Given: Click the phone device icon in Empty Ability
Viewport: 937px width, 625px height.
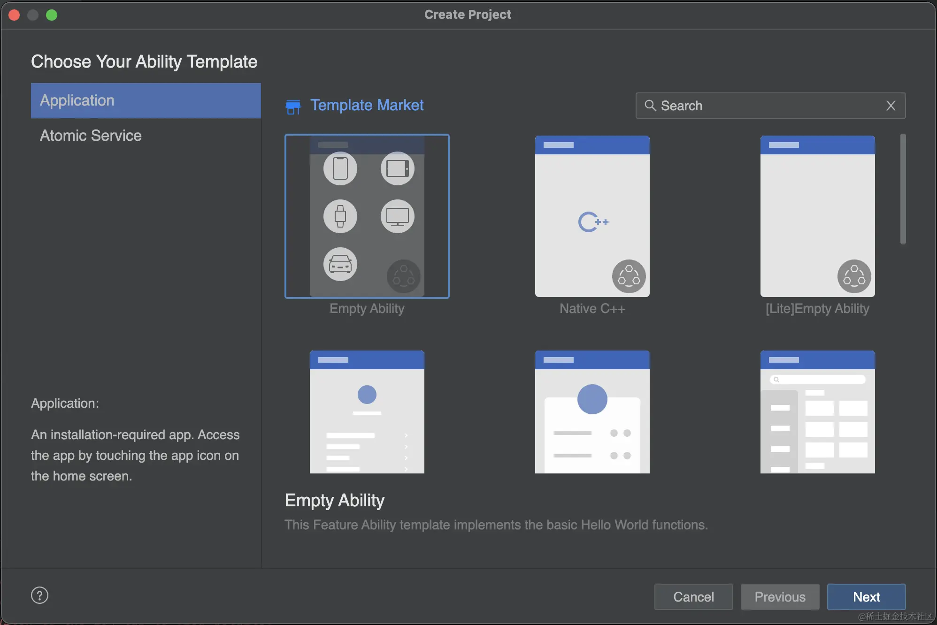Looking at the screenshot, I should point(340,168).
